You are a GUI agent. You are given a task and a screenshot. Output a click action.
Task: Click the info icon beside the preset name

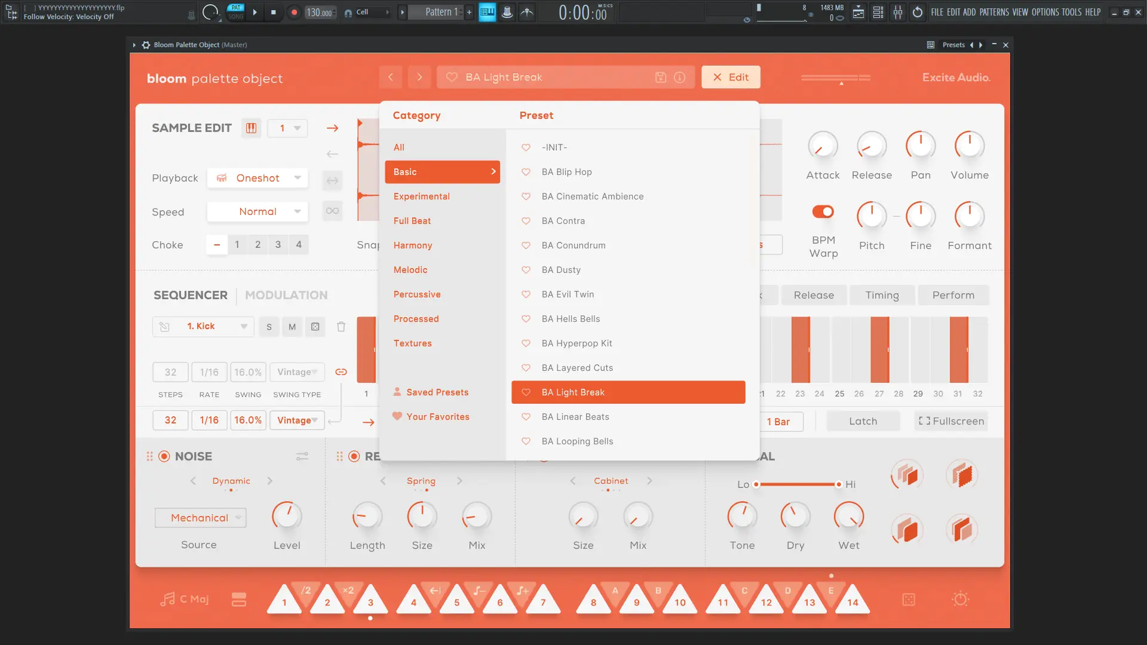(679, 77)
